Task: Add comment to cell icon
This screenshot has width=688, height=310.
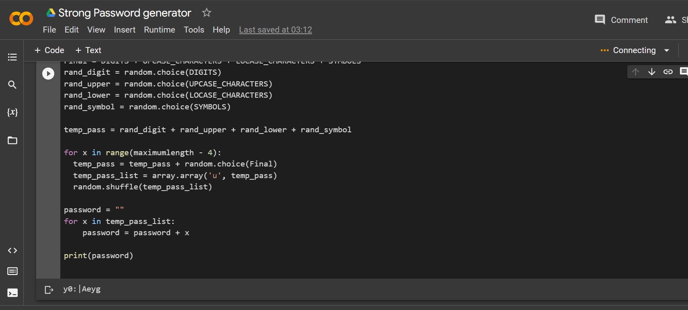Action: pyautogui.click(x=684, y=72)
